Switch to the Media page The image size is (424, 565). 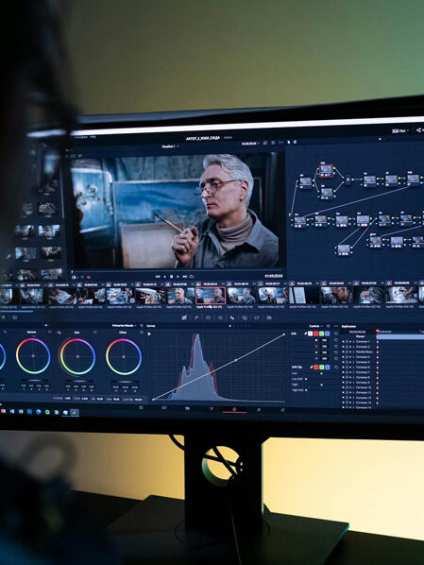(x=141, y=408)
